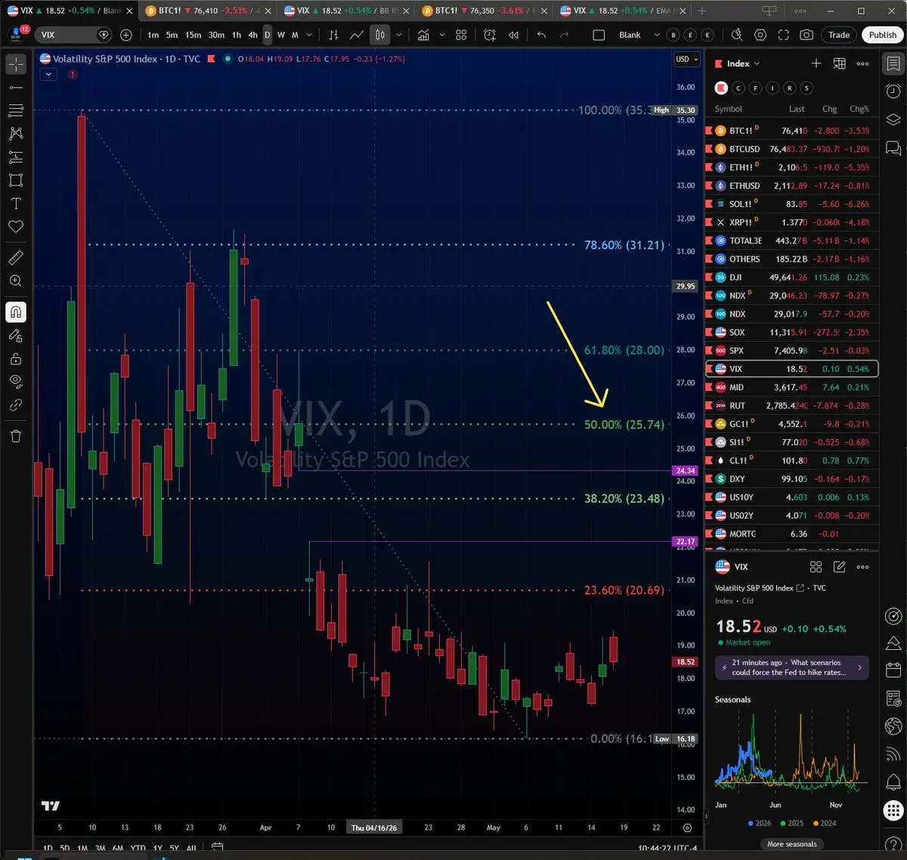This screenshot has height=860, width=907.
Task: Create an alert from top toolbar
Action: [490, 35]
